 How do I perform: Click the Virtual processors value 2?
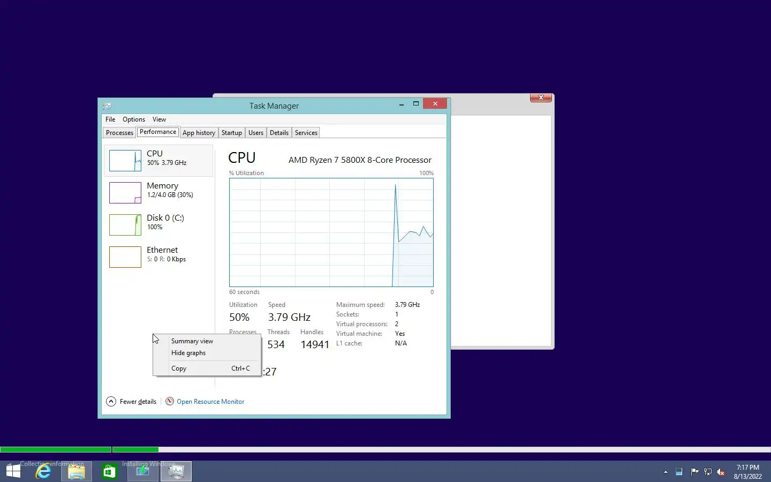[x=397, y=324]
